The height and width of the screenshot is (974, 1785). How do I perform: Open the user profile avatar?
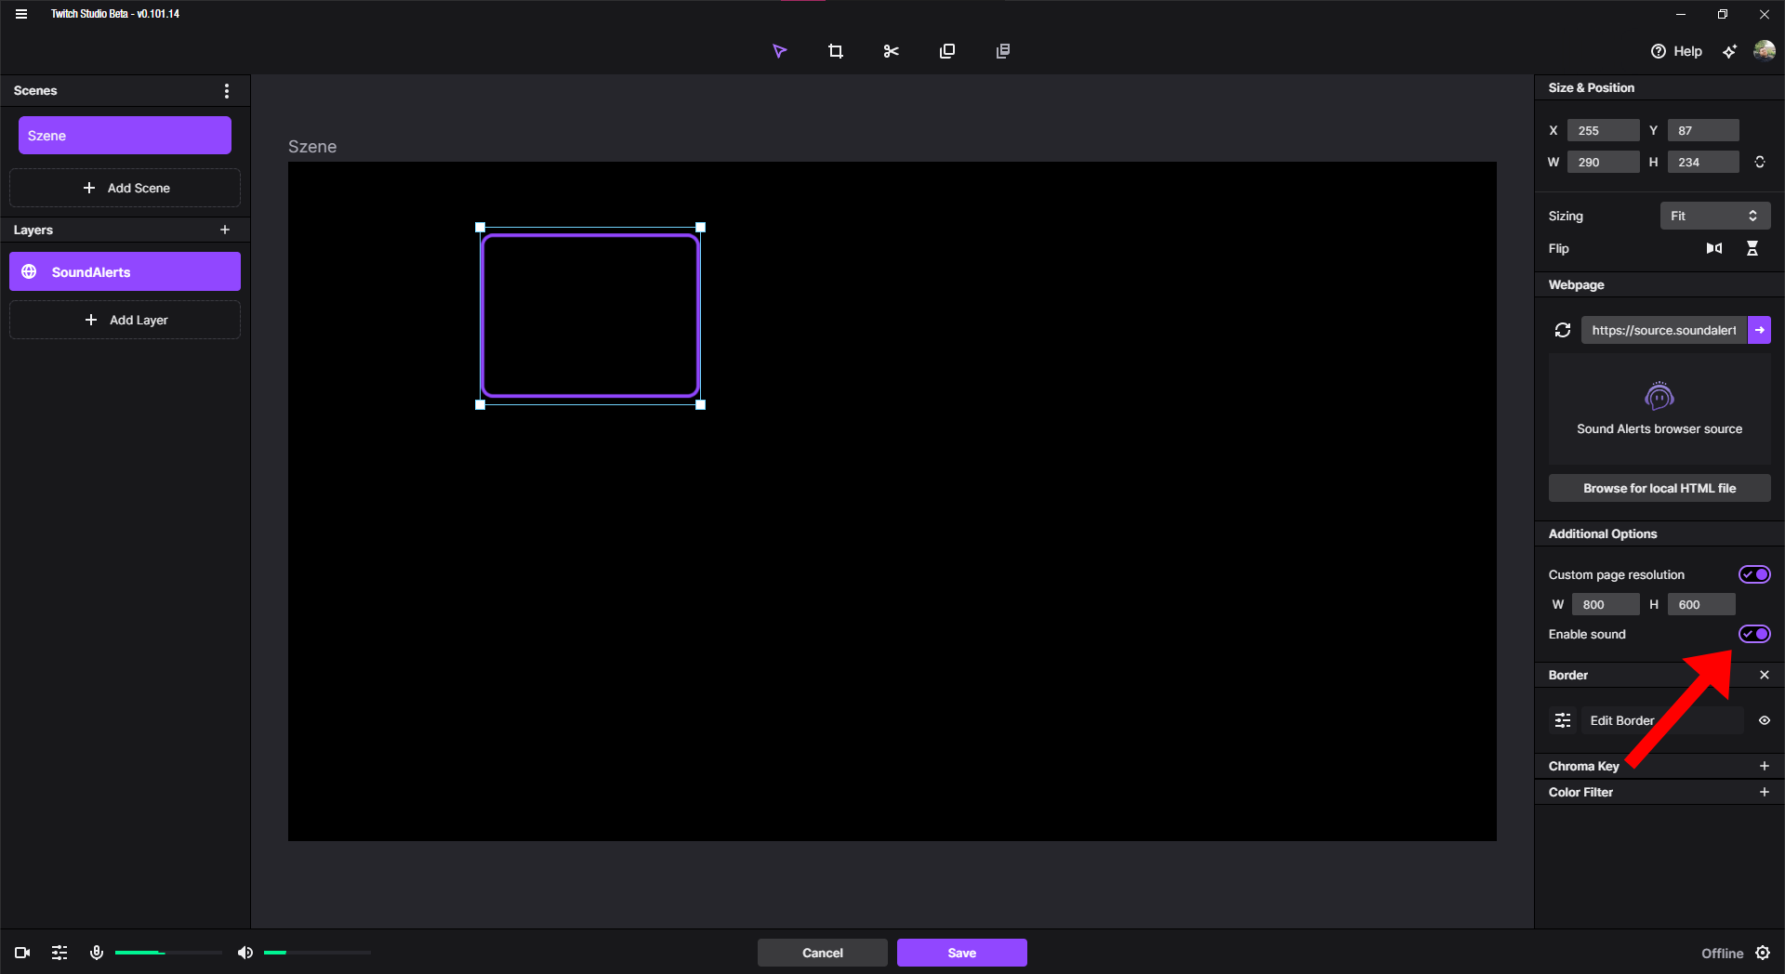[x=1764, y=50]
